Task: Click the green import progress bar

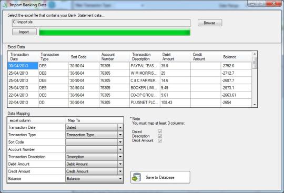Action: (115, 32)
